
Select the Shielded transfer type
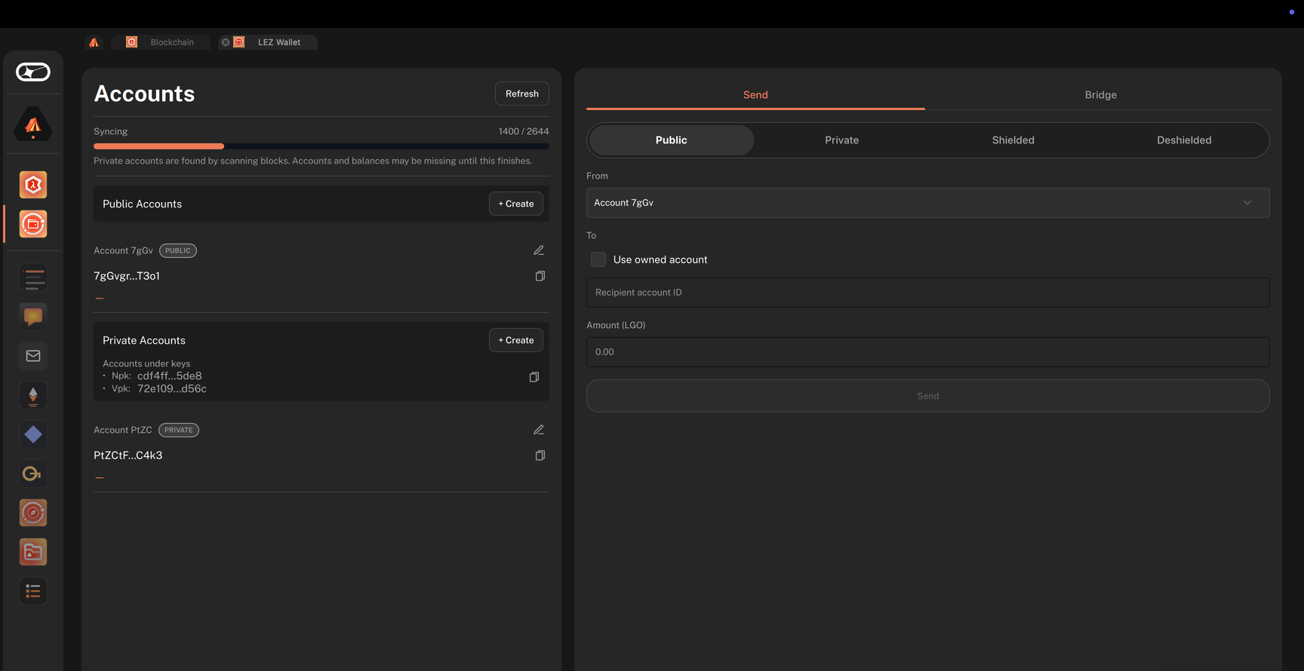pos(1013,140)
